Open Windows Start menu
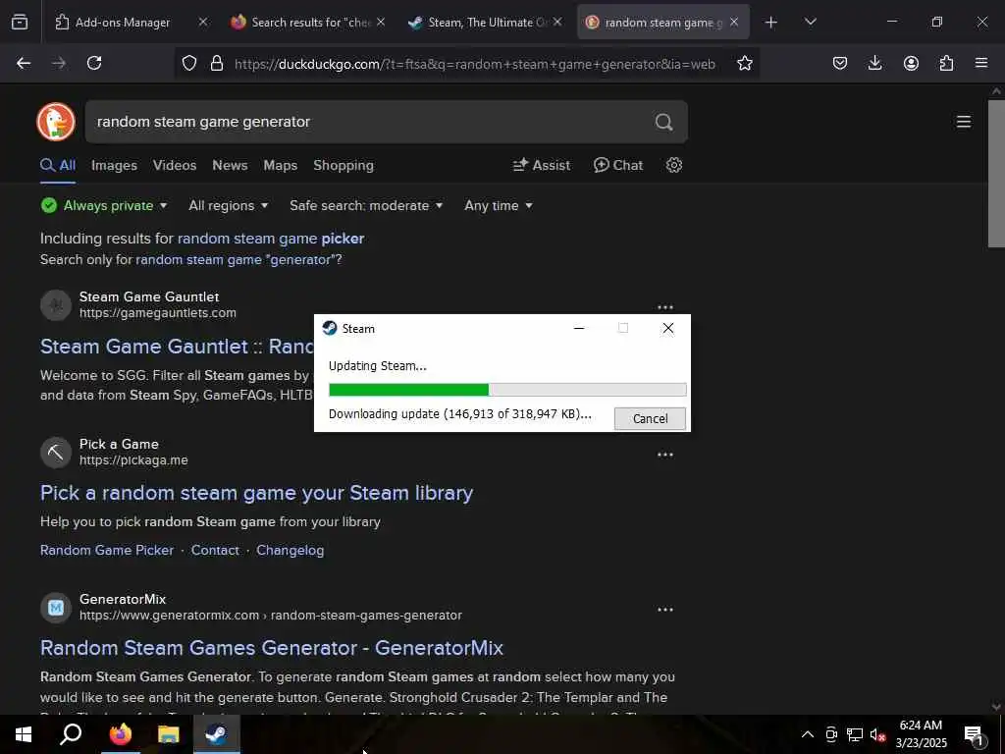1005x754 pixels. coord(24,734)
